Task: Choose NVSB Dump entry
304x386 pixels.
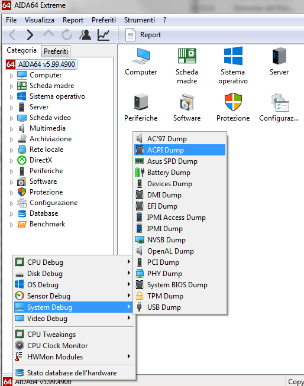Action: (x=180, y=240)
